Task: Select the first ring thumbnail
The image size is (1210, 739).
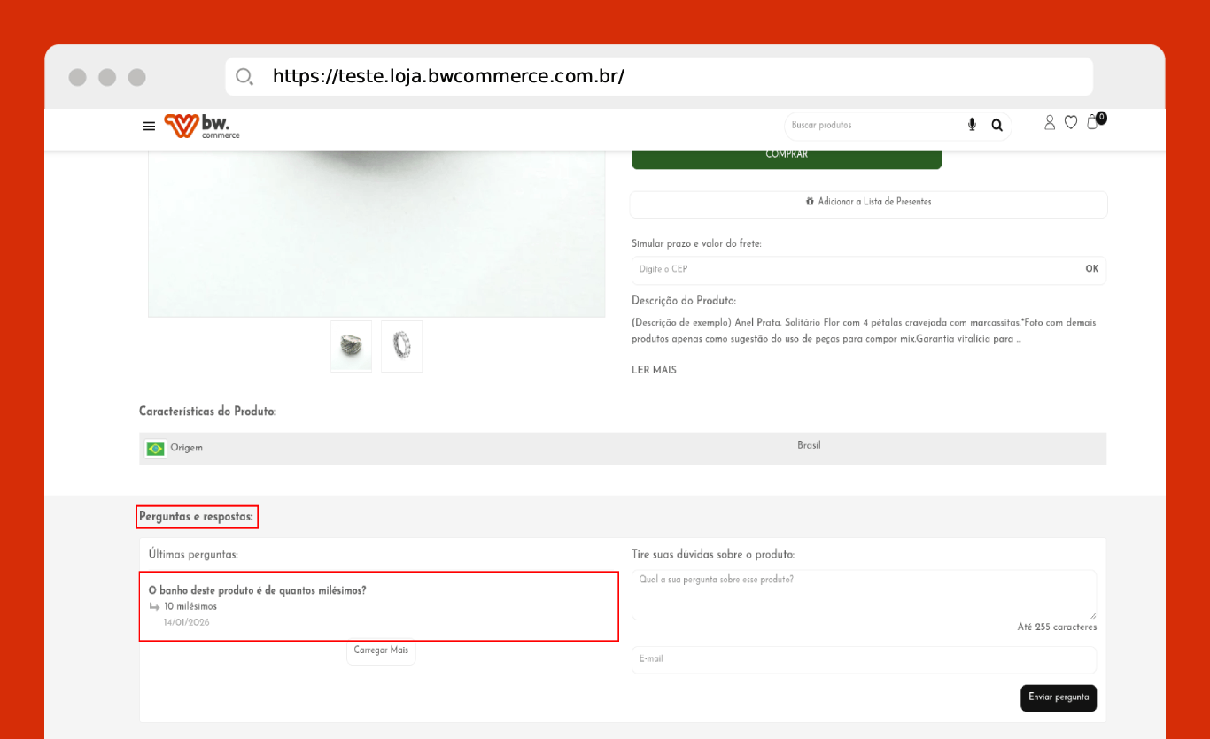Action: pos(351,346)
